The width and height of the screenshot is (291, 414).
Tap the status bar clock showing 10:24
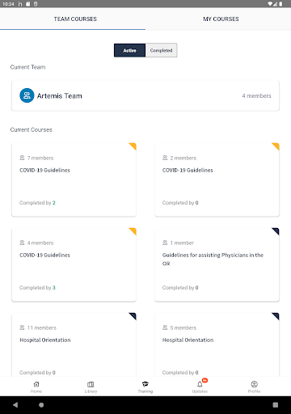(8, 4)
